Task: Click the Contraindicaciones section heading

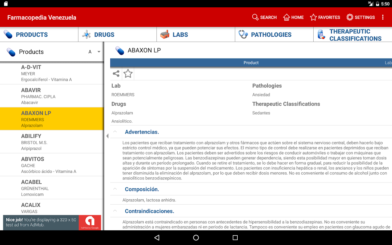Action: (149, 211)
